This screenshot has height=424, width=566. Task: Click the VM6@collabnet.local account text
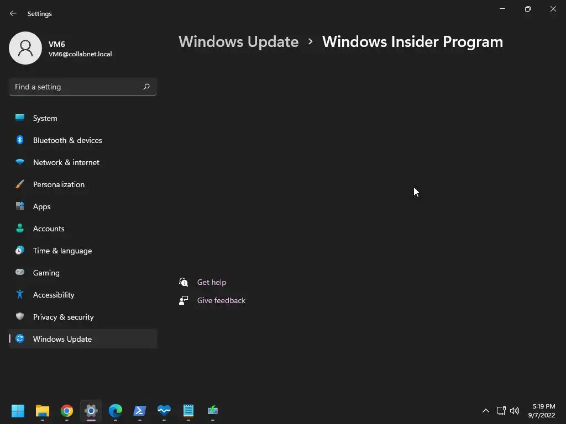(80, 54)
